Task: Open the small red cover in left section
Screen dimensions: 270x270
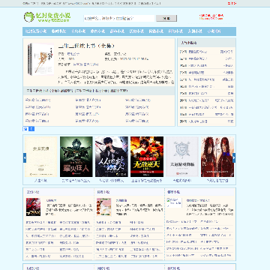Action: pos(33,207)
